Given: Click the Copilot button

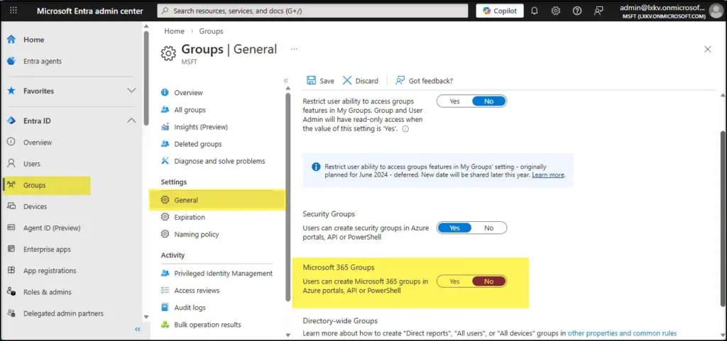Looking at the screenshot, I should 500,11.
